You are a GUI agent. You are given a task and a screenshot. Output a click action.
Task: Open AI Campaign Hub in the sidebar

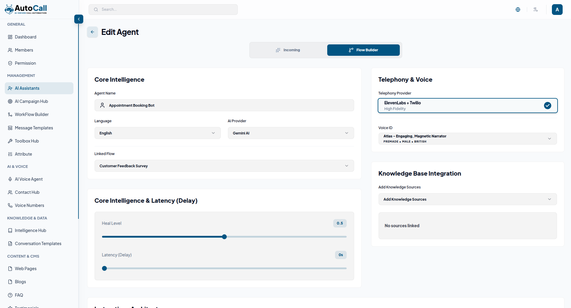39,101
